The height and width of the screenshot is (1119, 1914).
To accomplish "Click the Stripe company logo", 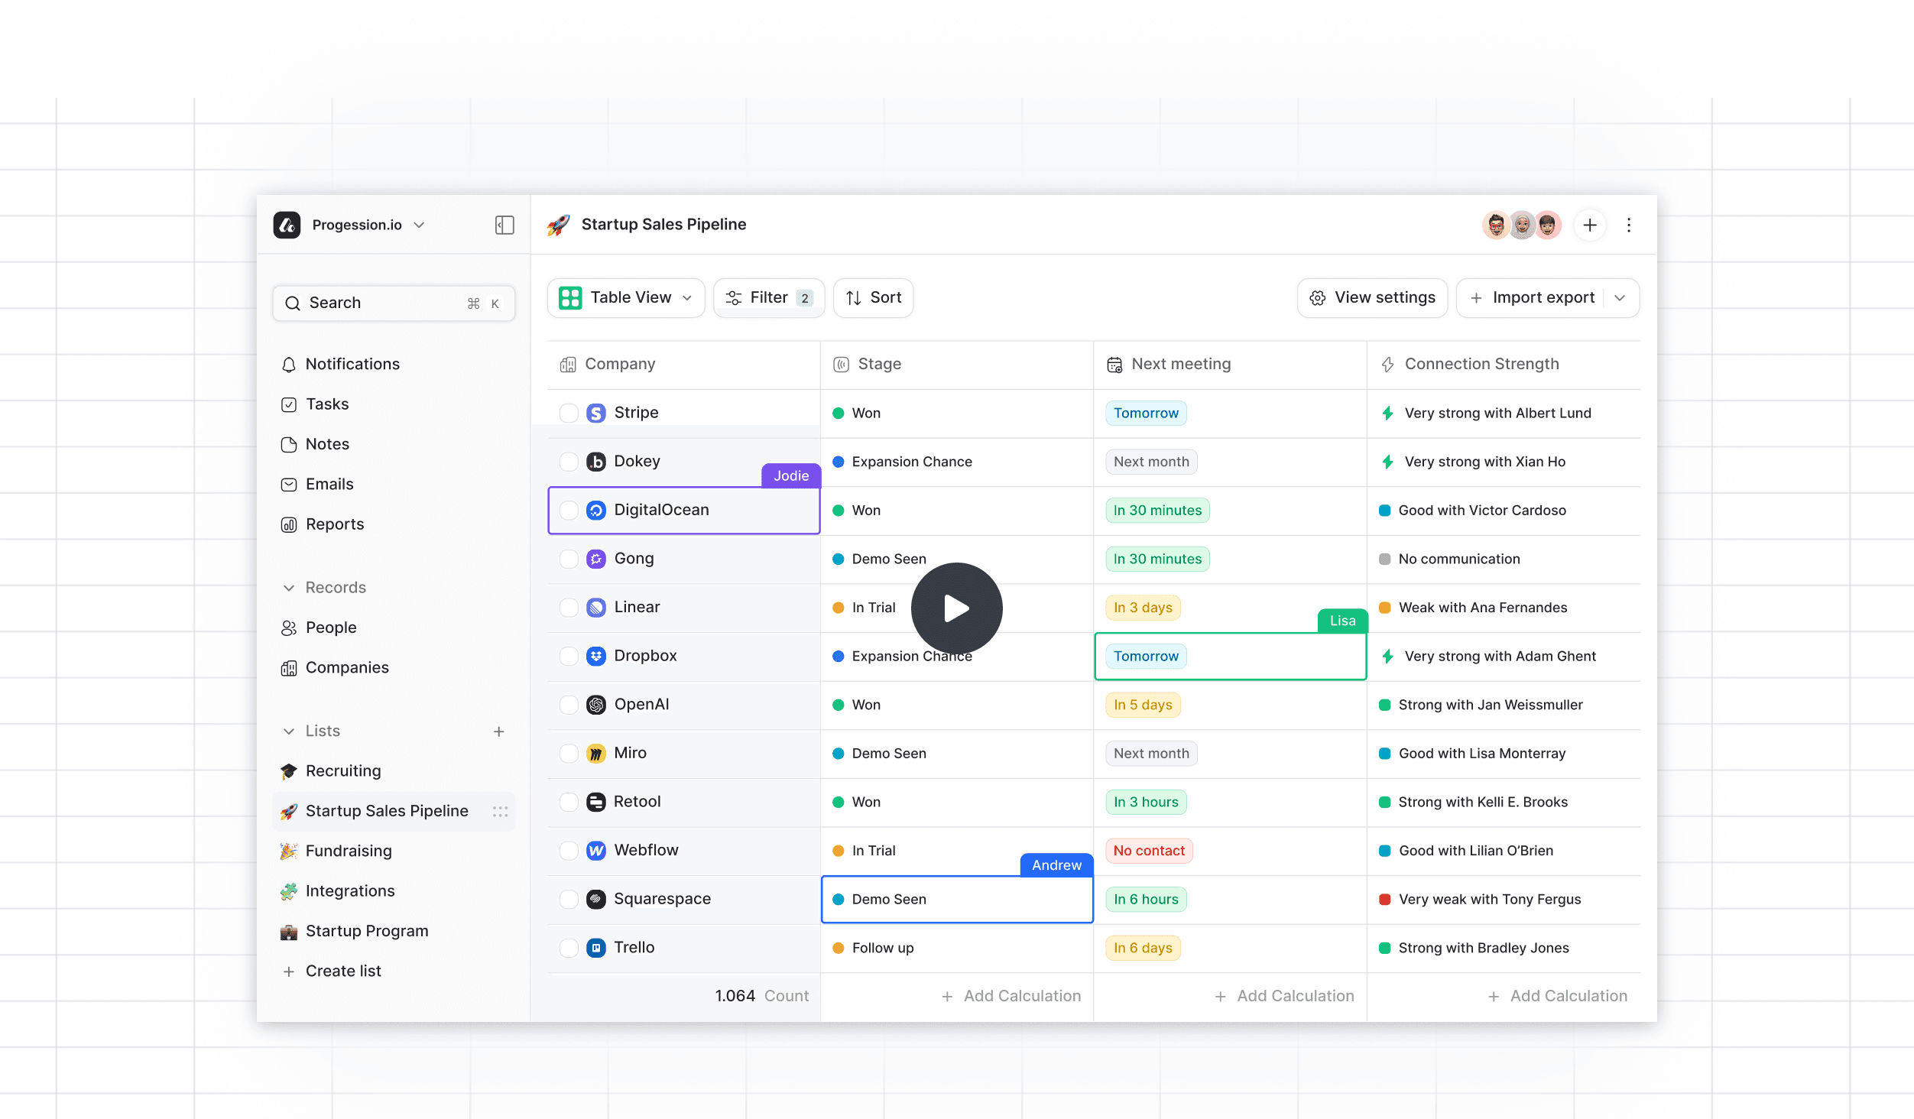I will [596, 413].
